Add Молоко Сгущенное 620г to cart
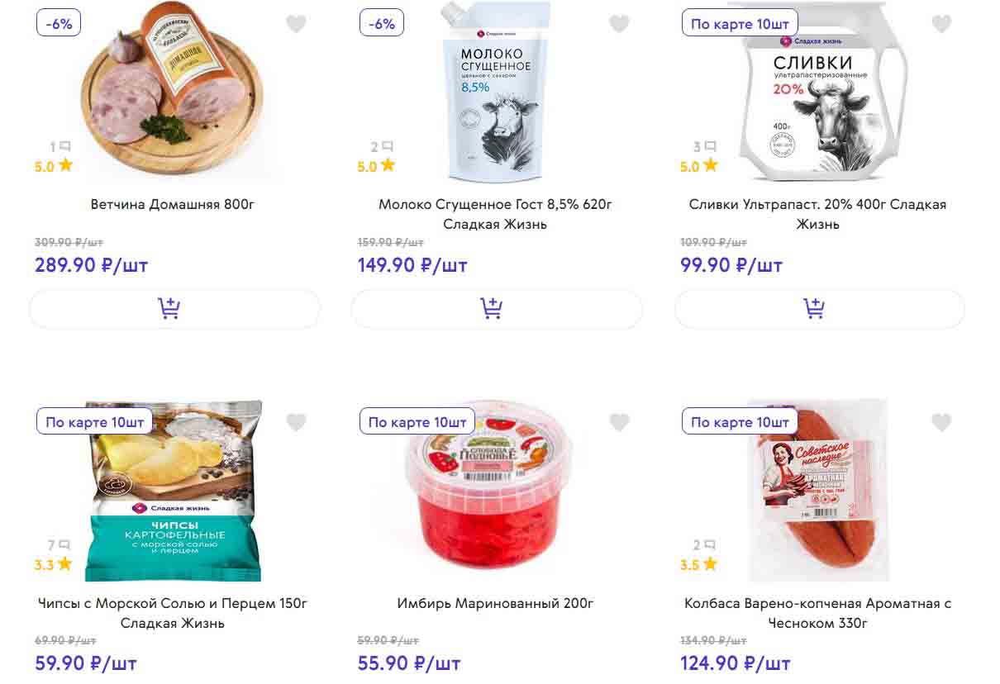 (x=497, y=309)
